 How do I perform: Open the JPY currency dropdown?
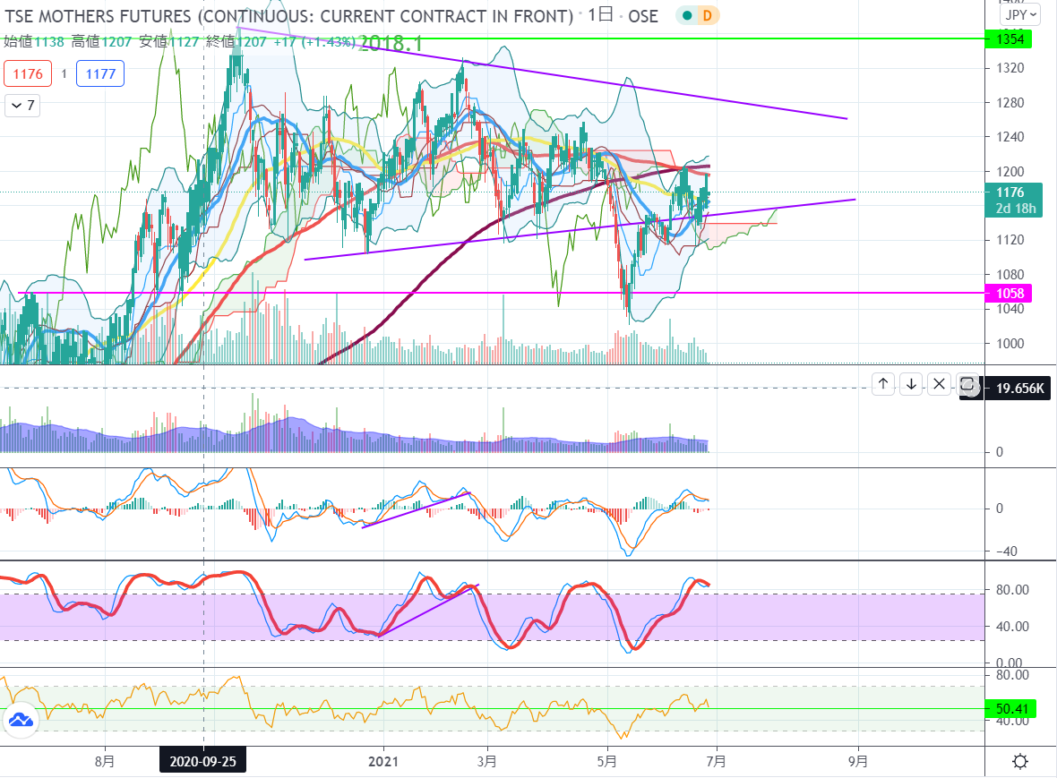(x=1020, y=14)
